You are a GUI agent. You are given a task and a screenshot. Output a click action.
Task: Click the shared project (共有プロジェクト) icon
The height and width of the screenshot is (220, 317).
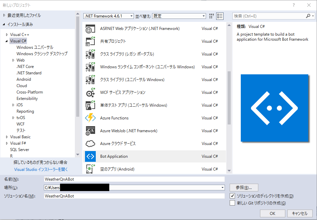pyautogui.click(x=90, y=41)
